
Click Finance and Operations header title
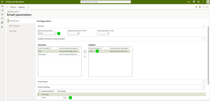[x=15, y=2]
